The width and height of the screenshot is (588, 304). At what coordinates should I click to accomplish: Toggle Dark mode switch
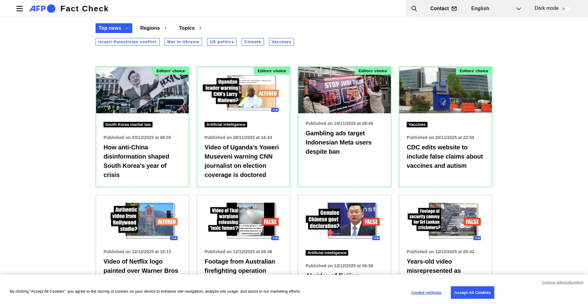click(x=566, y=9)
